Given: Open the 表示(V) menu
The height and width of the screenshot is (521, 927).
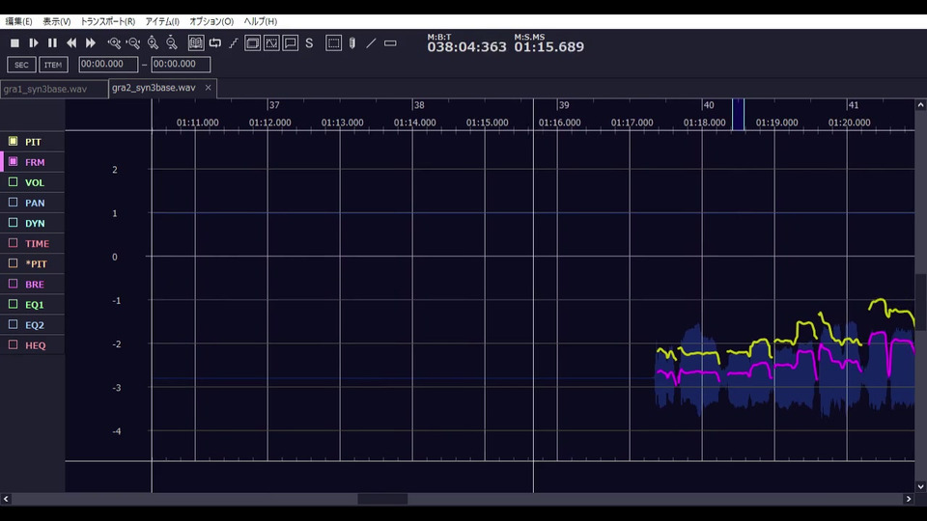Looking at the screenshot, I should click(x=57, y=21).
